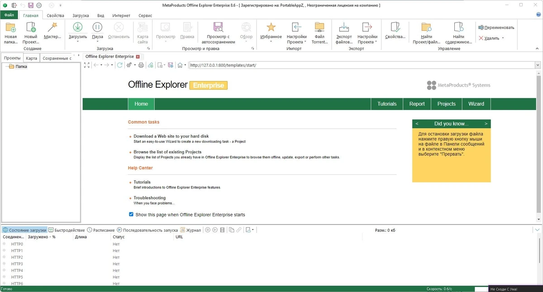Screen dimensions: 543x292
Task: Open the Расписание panel tab
Action: pyautogui.click(x=100, y=230)
